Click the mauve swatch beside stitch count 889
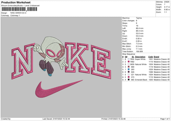Screen dimensions: 171x121 coord(129,67)
